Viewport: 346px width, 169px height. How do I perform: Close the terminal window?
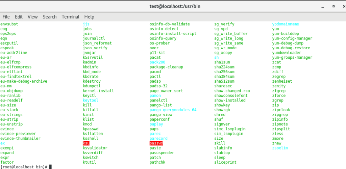[344, 7]
